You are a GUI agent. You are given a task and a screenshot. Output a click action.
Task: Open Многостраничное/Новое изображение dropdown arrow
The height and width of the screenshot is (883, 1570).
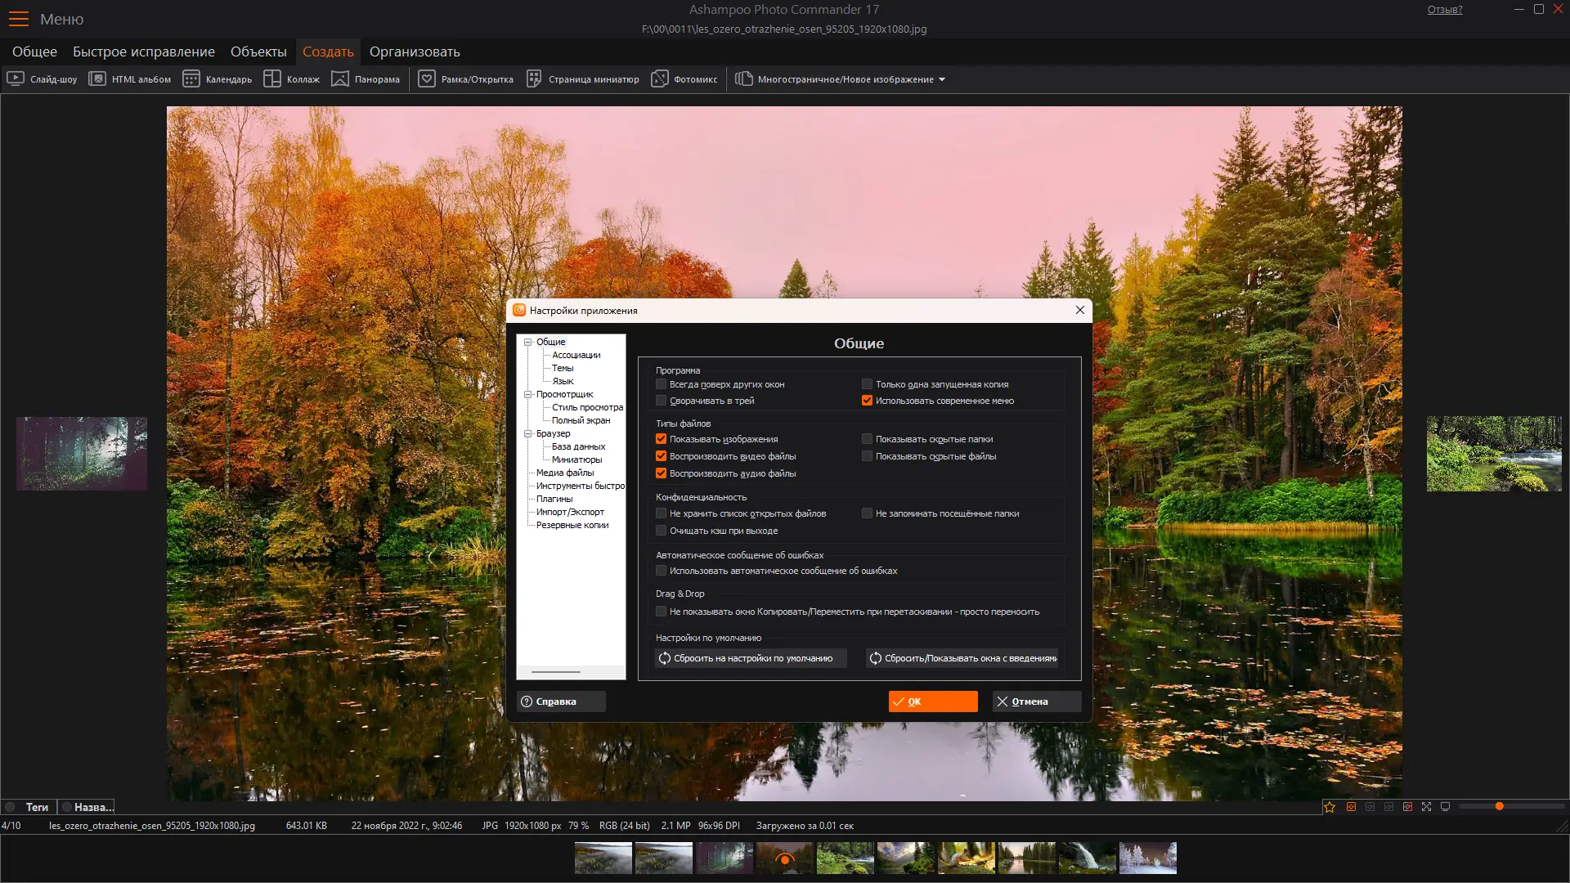(942, 80)
